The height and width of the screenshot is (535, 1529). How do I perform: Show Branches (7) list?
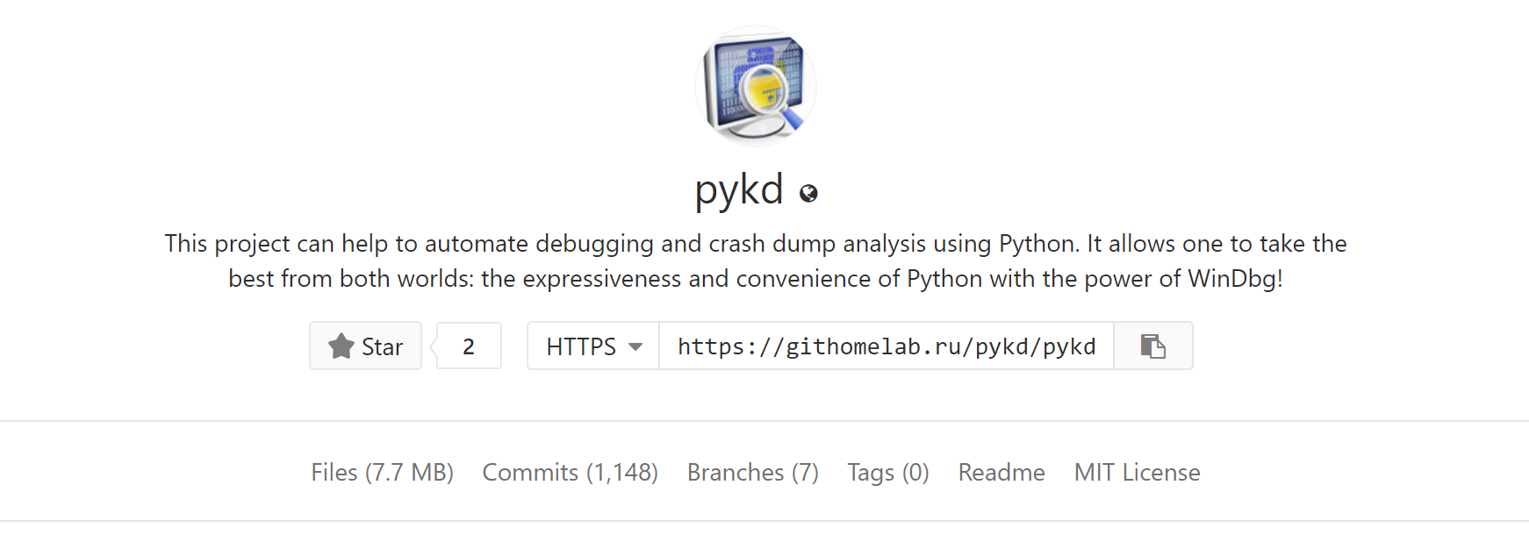752,472
